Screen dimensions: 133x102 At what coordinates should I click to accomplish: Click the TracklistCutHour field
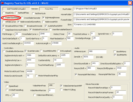point(93,34)
